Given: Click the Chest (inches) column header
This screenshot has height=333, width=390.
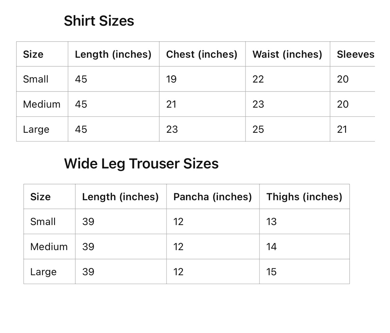Looking at the screenshot, I should pos(202,54).
